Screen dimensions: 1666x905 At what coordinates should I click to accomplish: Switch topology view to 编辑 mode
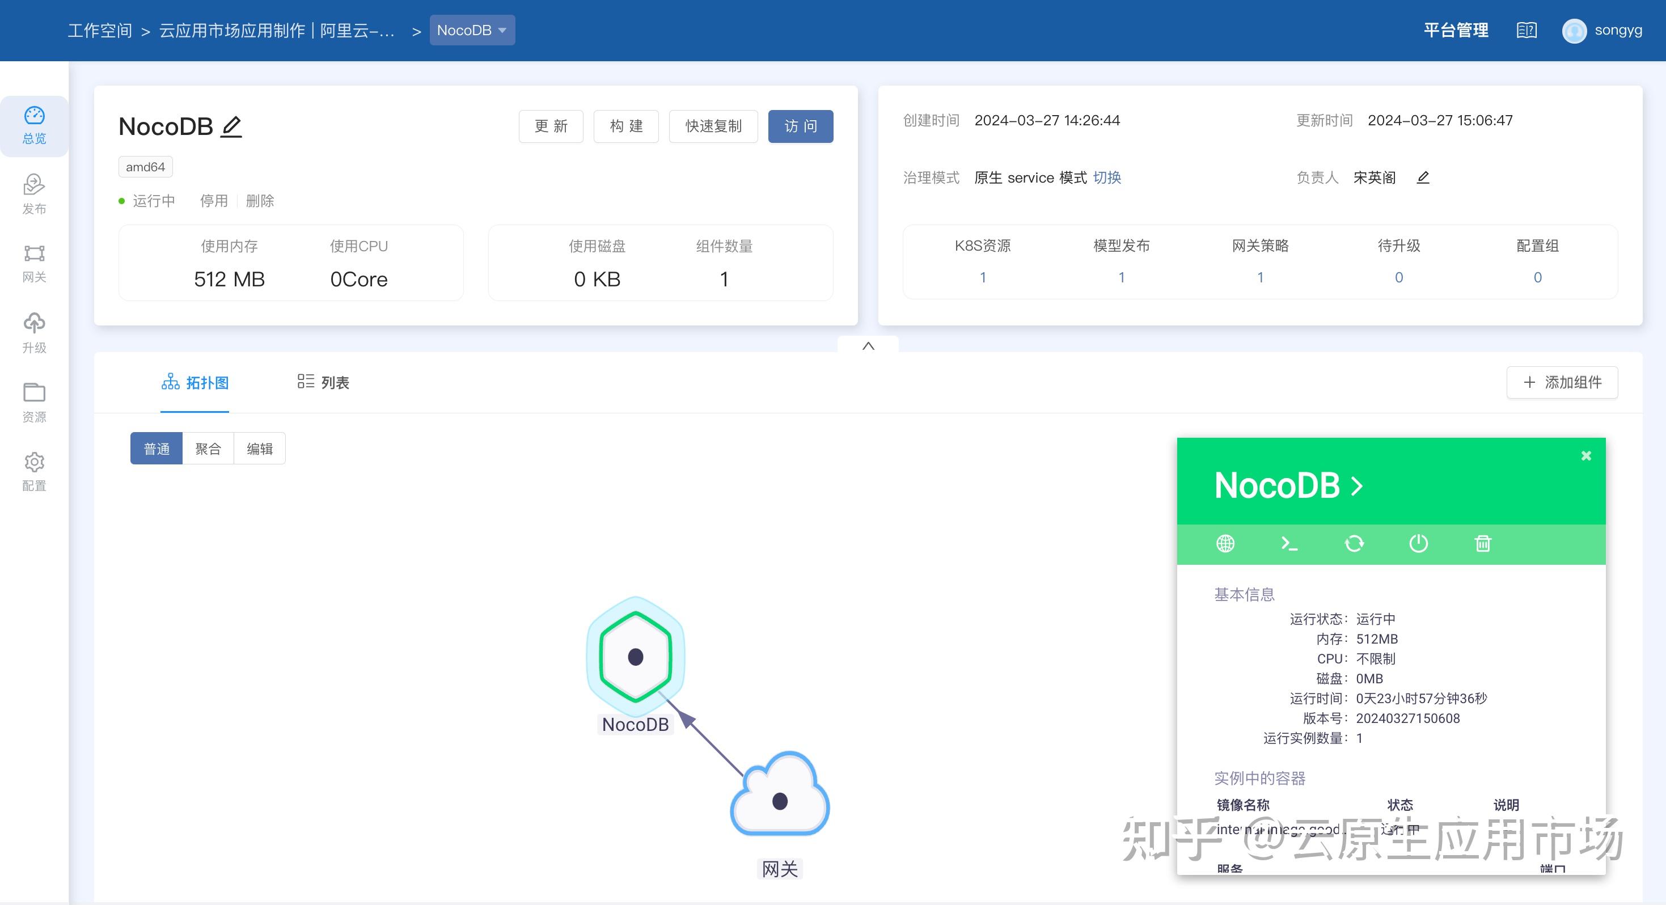coord(259,447)
